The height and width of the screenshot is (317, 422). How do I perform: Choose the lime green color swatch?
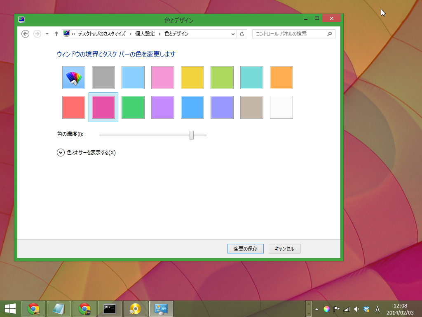click(x=222, y=78)
